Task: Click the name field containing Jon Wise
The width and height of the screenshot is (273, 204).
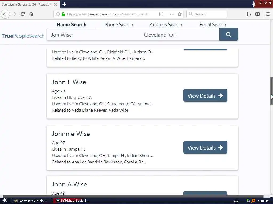Action: [x=94, y=35]
